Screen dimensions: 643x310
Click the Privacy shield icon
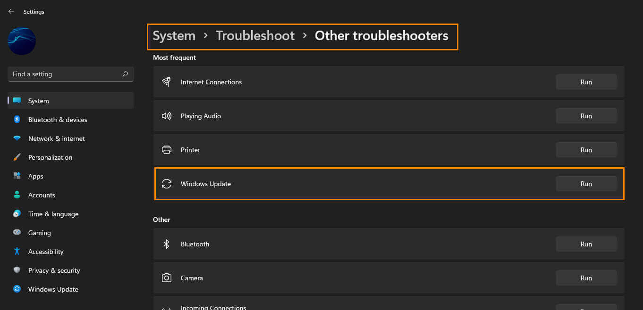coord(17,270)
